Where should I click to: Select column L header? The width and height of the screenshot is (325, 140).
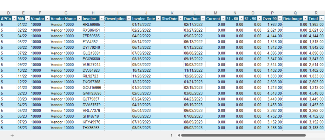click(x=195, y=13)
